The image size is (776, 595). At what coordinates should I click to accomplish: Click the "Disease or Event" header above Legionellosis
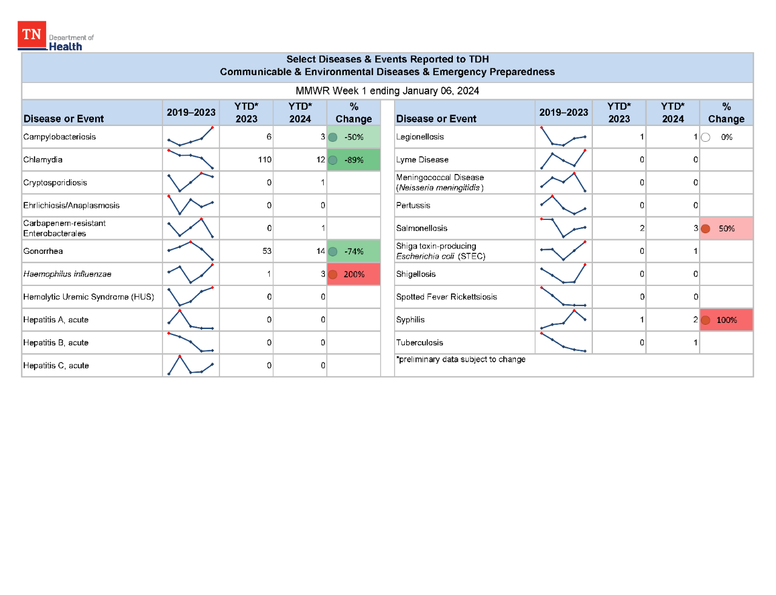[x=436, y=119]
